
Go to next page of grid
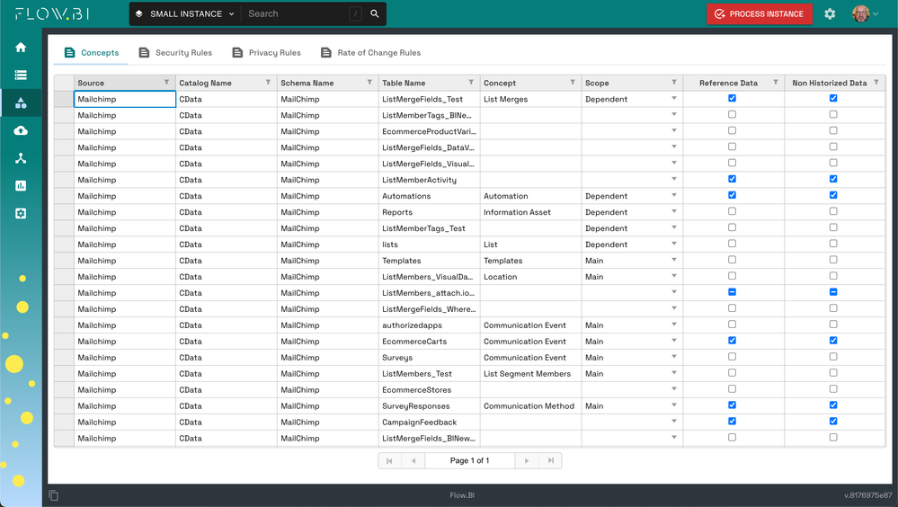527,460
